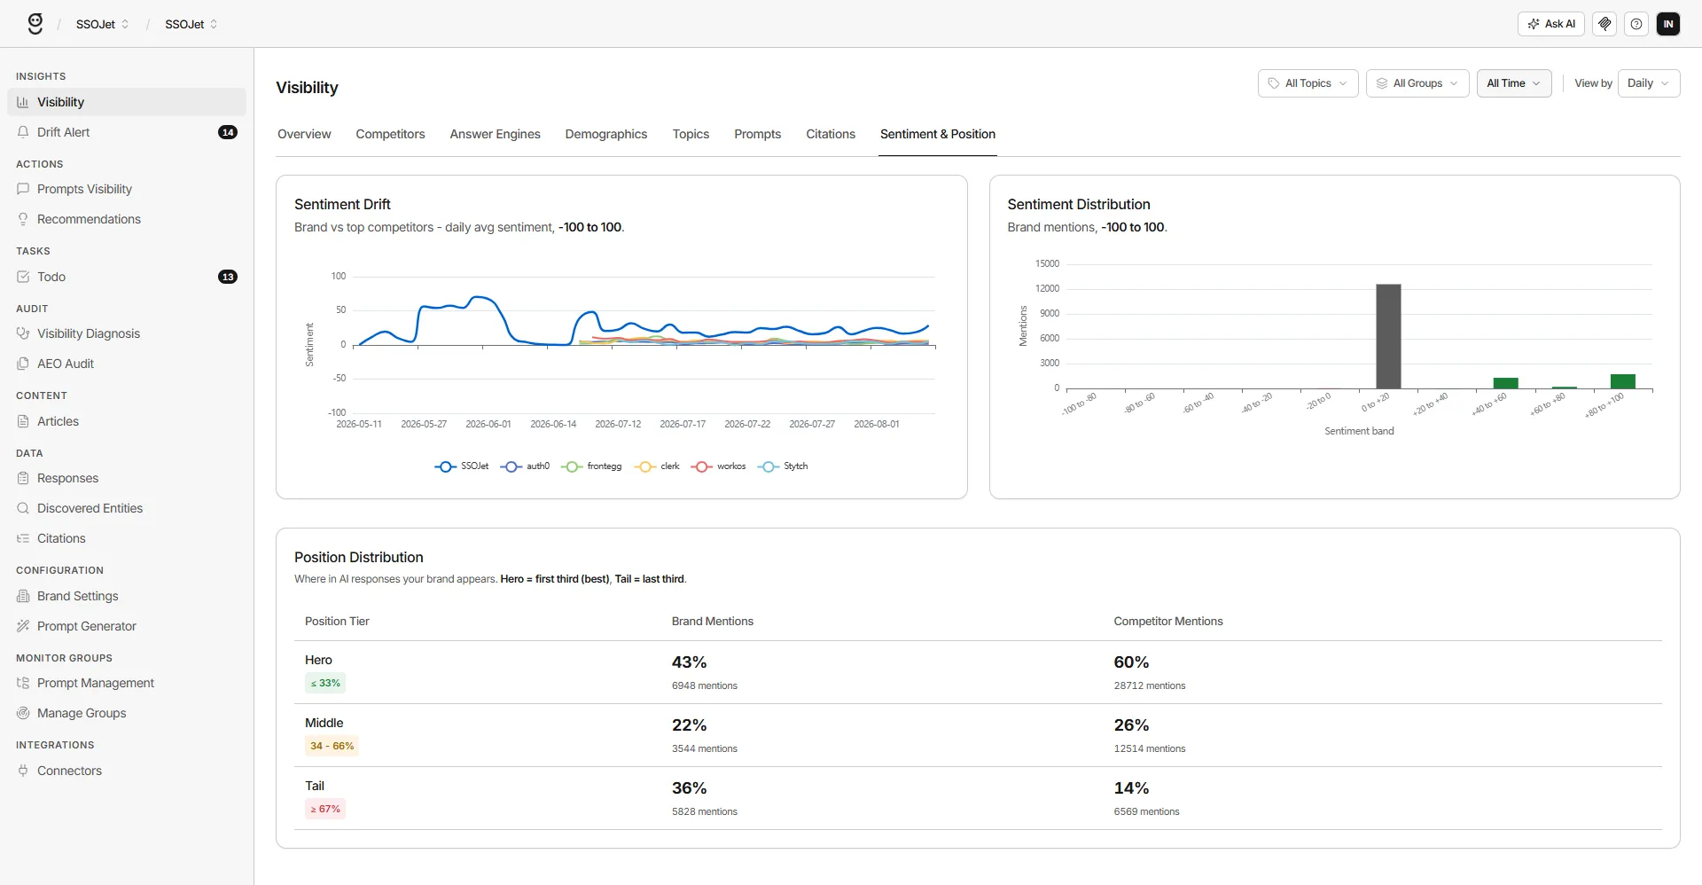Open the All Time range dropdown
The width and height of the screenshot is (1702, 885).
click(1514, 83)
